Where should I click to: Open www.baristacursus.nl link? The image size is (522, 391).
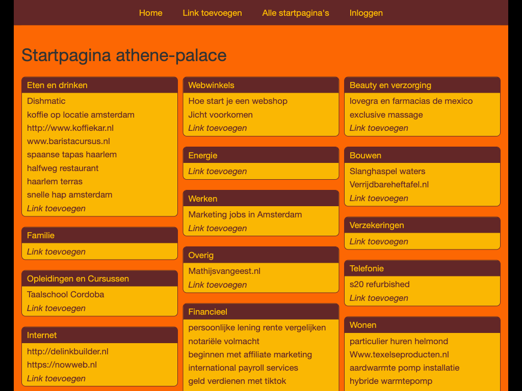[68, 141]
